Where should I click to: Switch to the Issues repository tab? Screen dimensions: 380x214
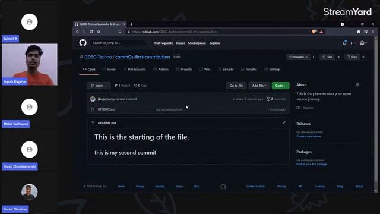(x=109, y=70)
